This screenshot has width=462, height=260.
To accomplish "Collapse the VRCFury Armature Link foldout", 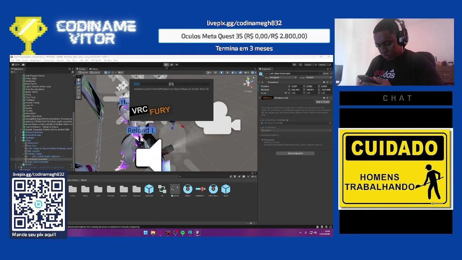I will tap(259, 98).
